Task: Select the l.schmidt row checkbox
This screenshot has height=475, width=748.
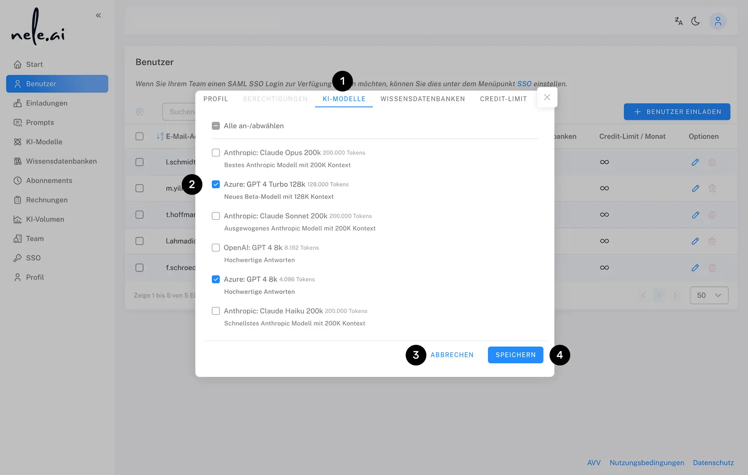Action: coord(139,162)
